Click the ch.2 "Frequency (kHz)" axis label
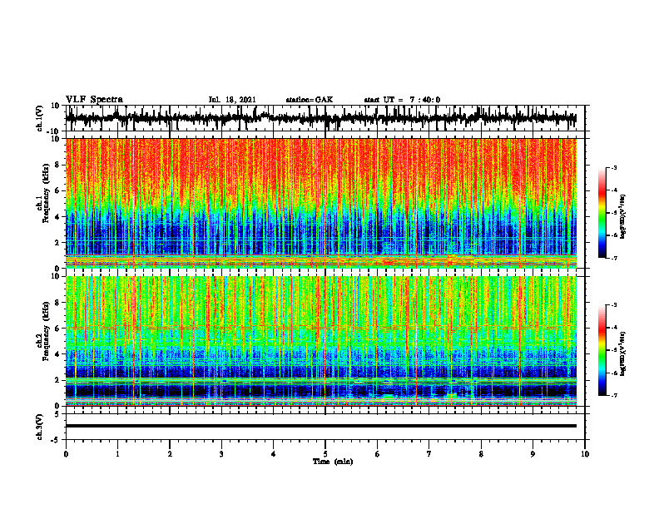The height and width of the screenshot is (509, 659). 45,331
